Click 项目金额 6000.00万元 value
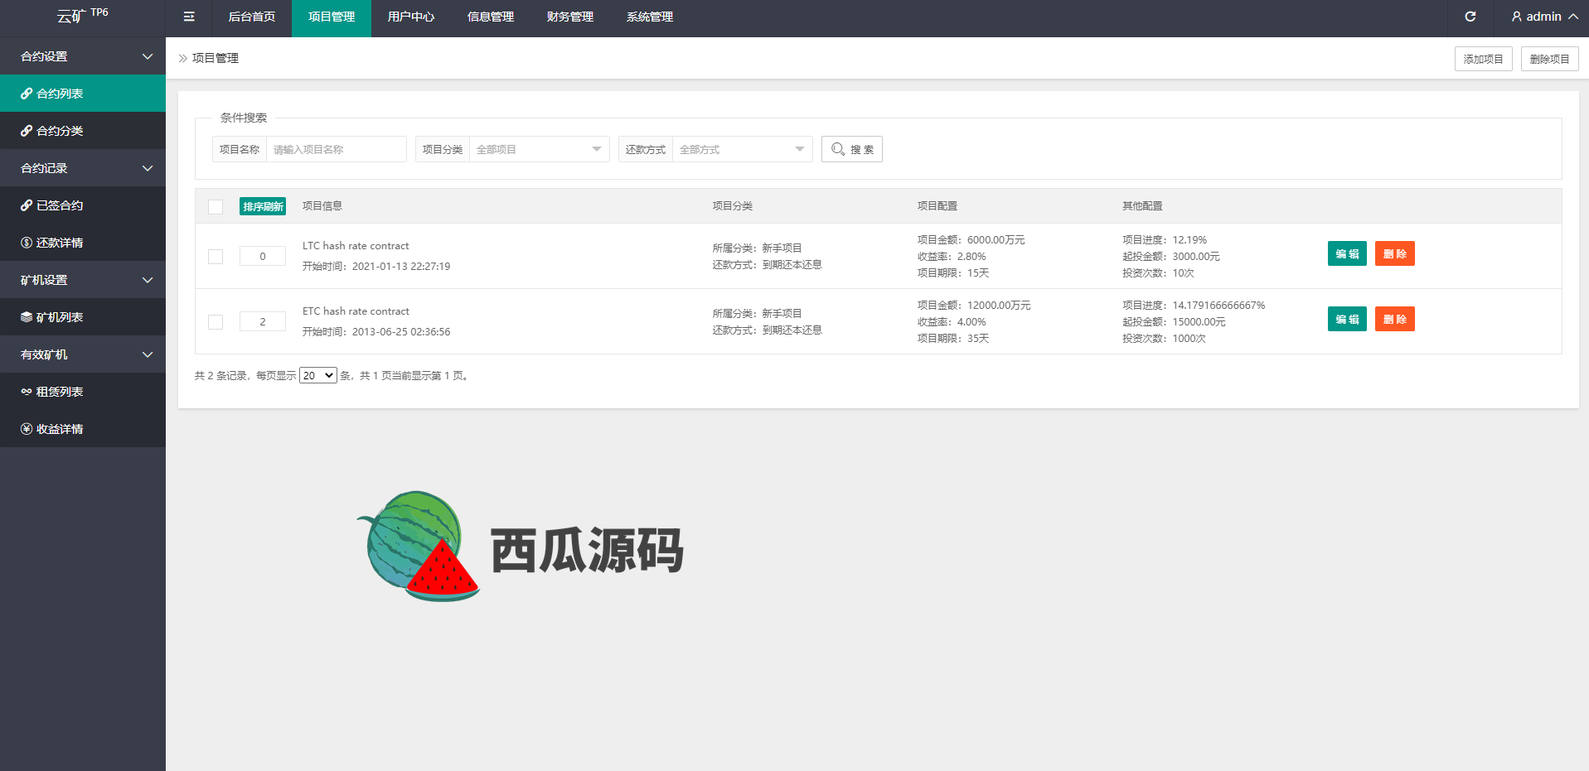The image size is (1589, 771). pyautogui.click(x=996, y=240)
